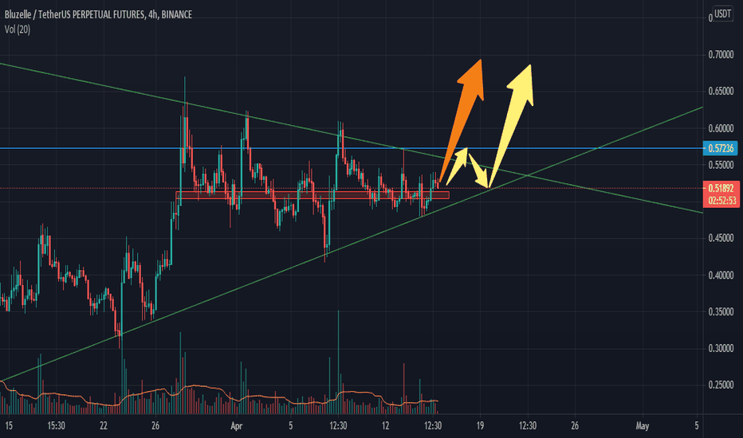Viewport: 743px width, 438px height.
Task: Click the blue 0.57236 price line label
Action: click(x=720, y=148)
